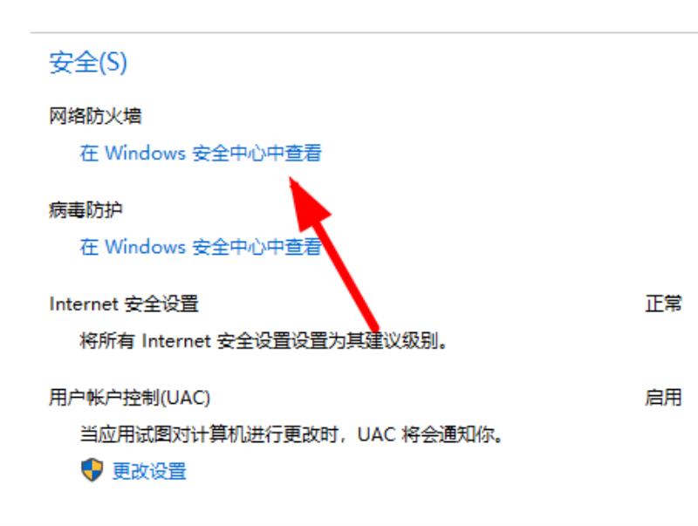Select the 病毒防护 label
This screenshot has height=526, width=698.
coord(86,209)
